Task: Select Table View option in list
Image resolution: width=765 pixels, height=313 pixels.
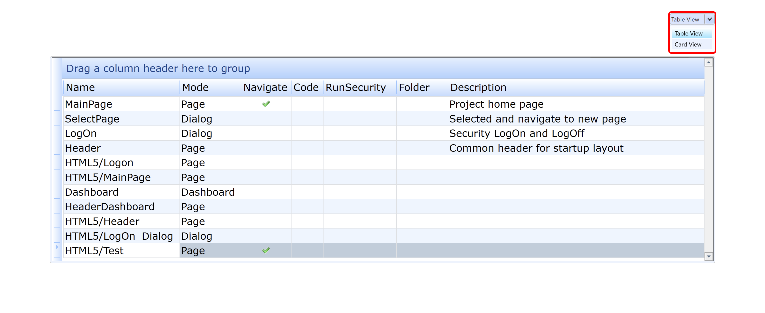Action: click(x=689, y=33)
